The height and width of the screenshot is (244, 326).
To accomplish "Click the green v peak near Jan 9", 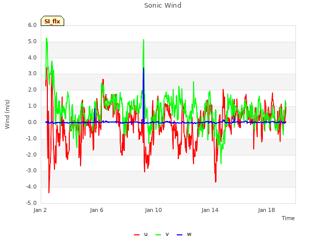I will pos(144,41).
